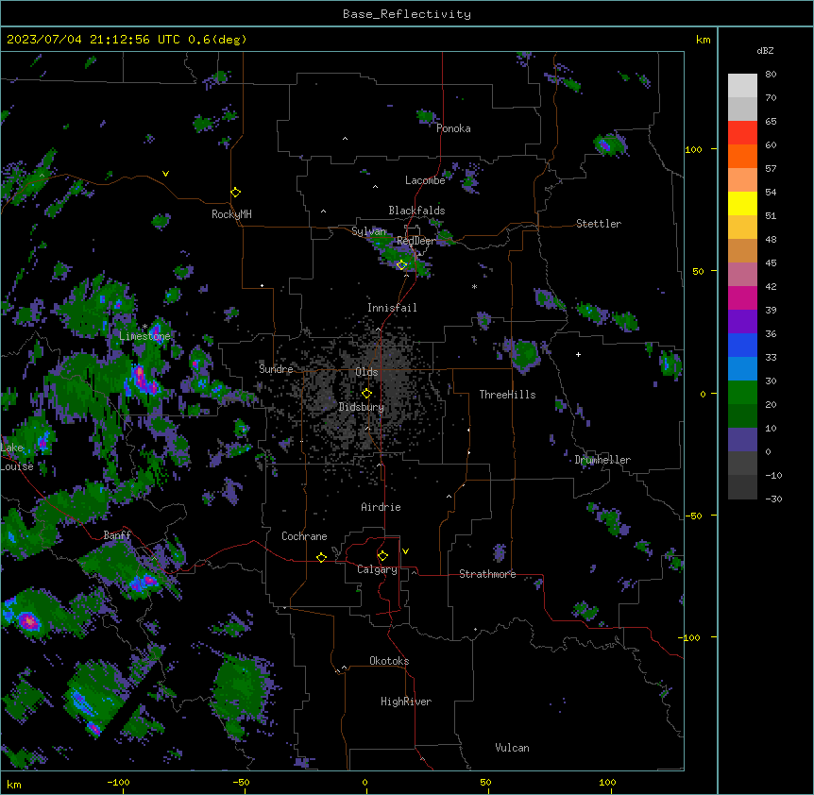
Task: Click the Stettler city label
Action: (599, 224)
